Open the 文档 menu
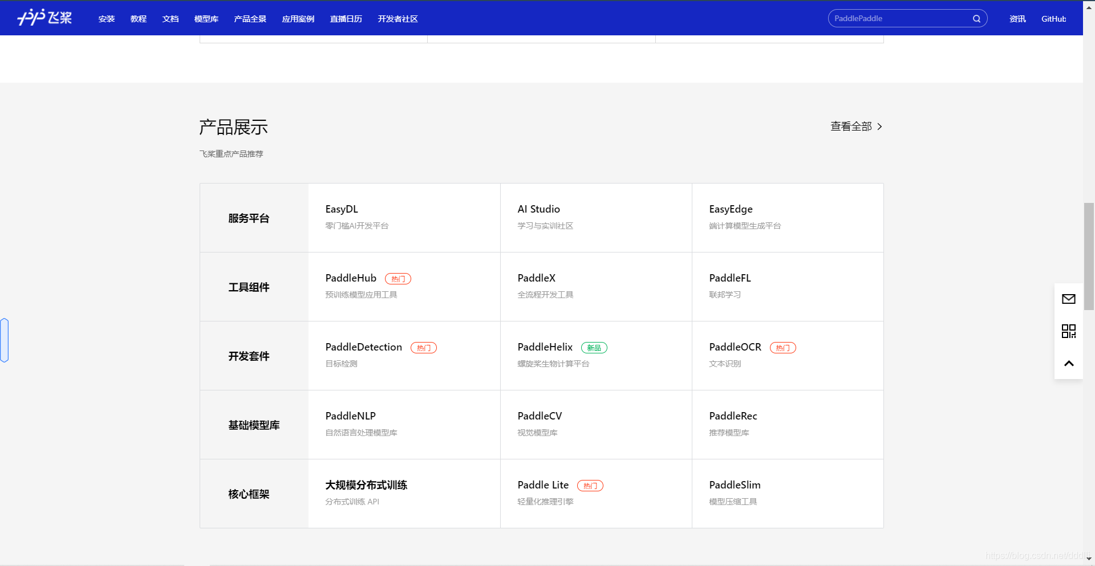The image size is (1095, 566). (x=171, y=19)
